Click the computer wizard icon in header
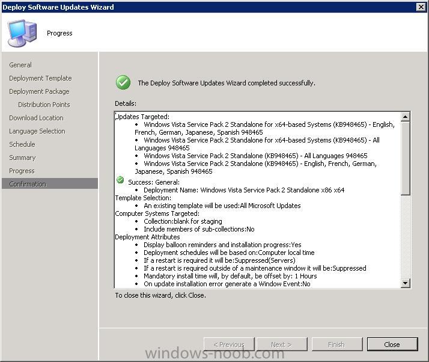 click(x=22, y=32)
